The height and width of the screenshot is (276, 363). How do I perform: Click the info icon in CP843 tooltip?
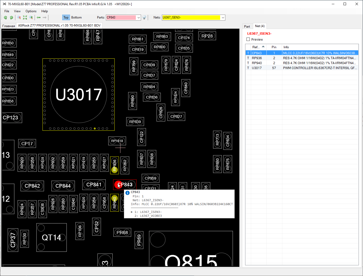pos(128,193)
